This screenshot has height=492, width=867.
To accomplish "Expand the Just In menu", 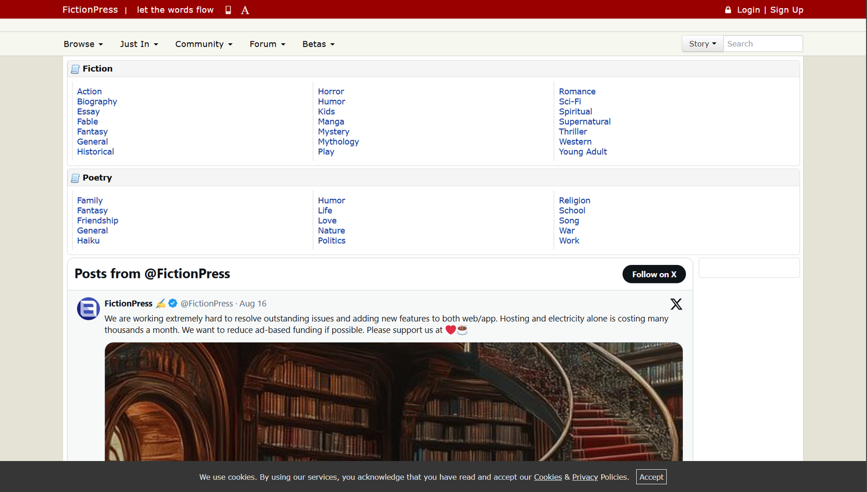I will [139, 44].
